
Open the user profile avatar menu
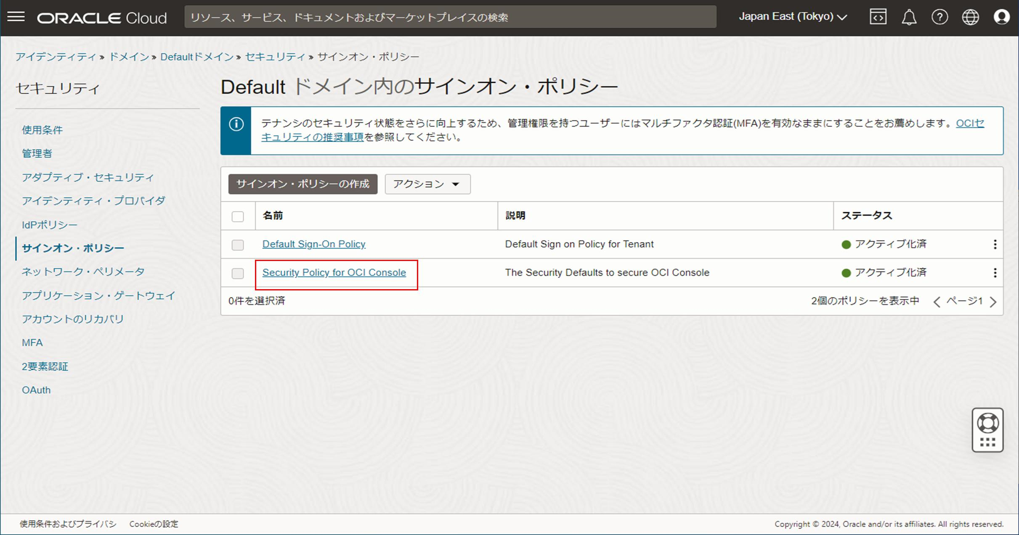pos(1002,17)
